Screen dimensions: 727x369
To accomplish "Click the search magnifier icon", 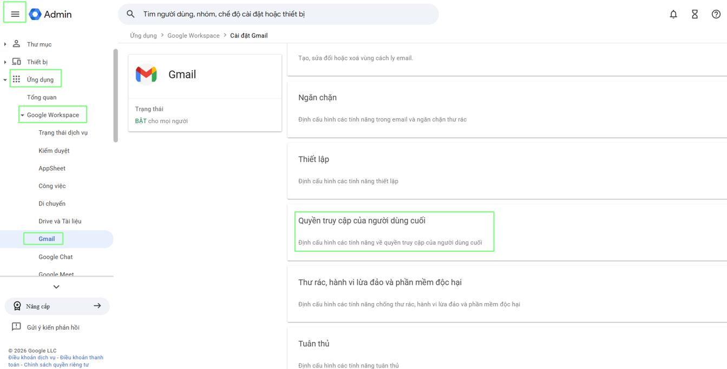I will (130, 14).
